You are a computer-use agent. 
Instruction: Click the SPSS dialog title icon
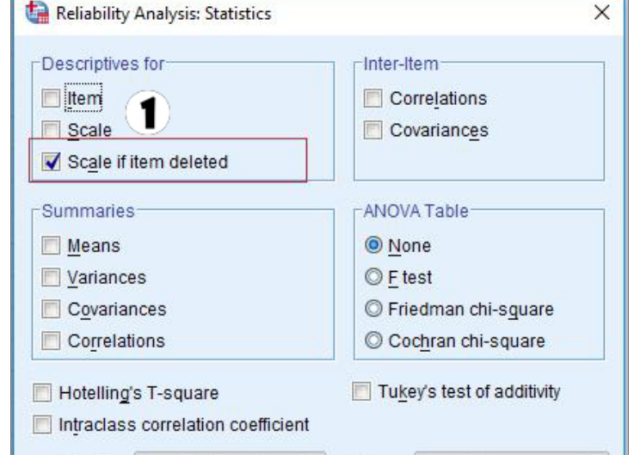[37, 12]
